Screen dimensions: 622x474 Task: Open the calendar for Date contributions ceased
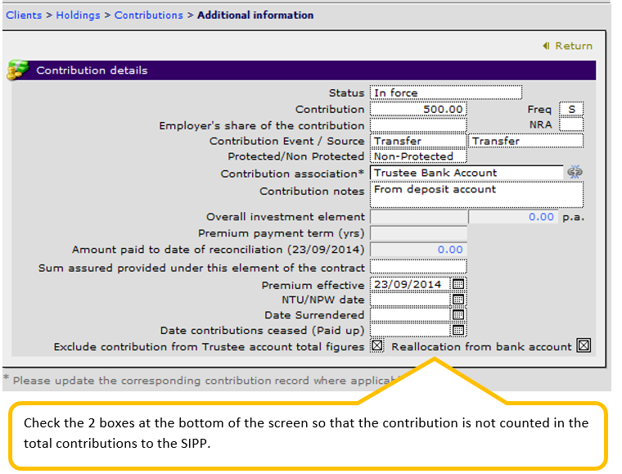pyautogui.click(x=458, y=330)
